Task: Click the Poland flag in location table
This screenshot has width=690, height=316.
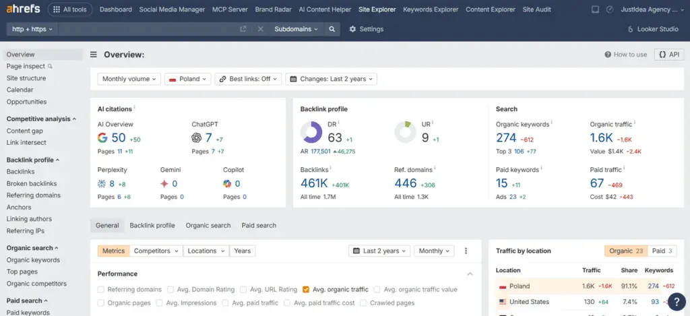Action: click(x=503, y=286)
